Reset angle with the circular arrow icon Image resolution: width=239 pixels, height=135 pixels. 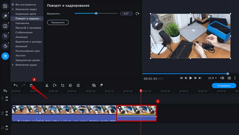coord(137,14)
